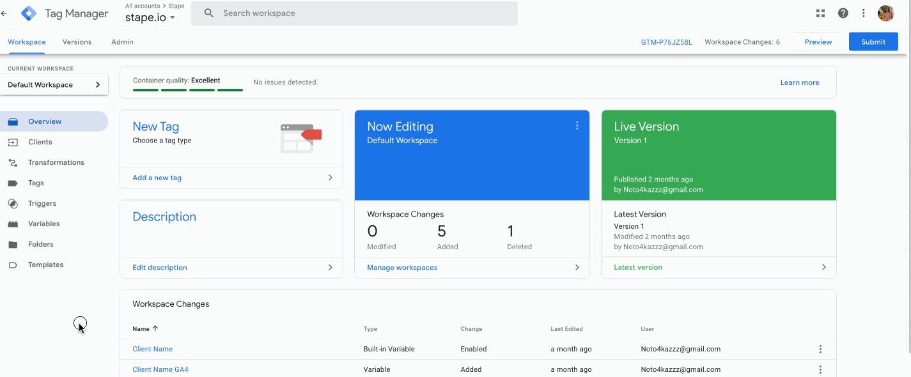The height and width of the screenshot is (377, 911).
Task: Click the Learn more link
Action: click(800, 82)
